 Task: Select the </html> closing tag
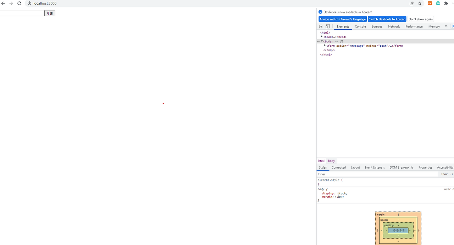tap(326, 54)
